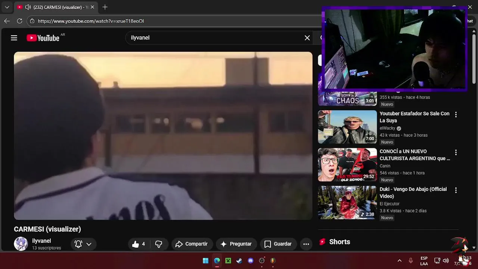Launch Minecraft from the taskbar

point(228,261)
